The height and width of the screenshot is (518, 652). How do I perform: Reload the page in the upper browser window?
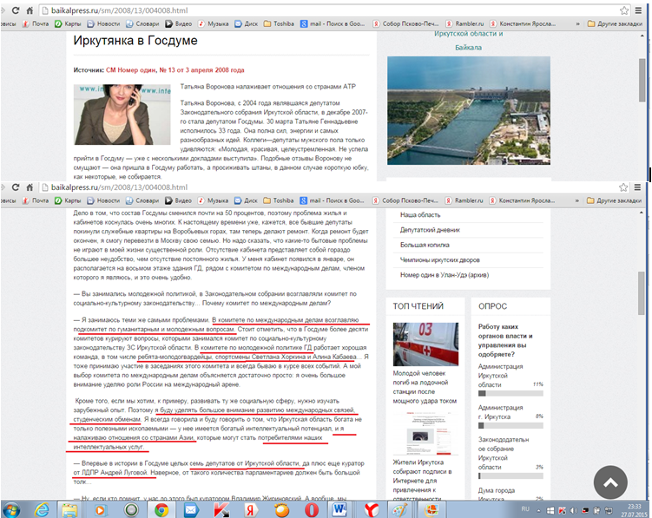(x=16, y=10)
